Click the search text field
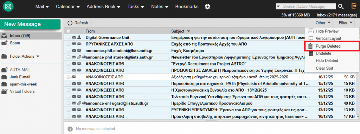This screenshot has height=134, width=360. (x=308, y=6)
